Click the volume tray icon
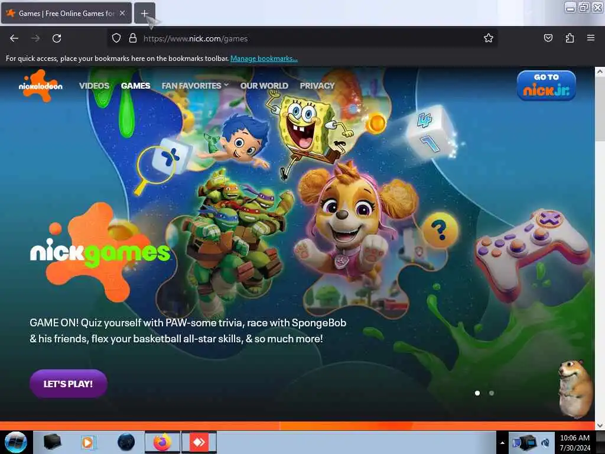605x454 pixels. pos(545,442)
